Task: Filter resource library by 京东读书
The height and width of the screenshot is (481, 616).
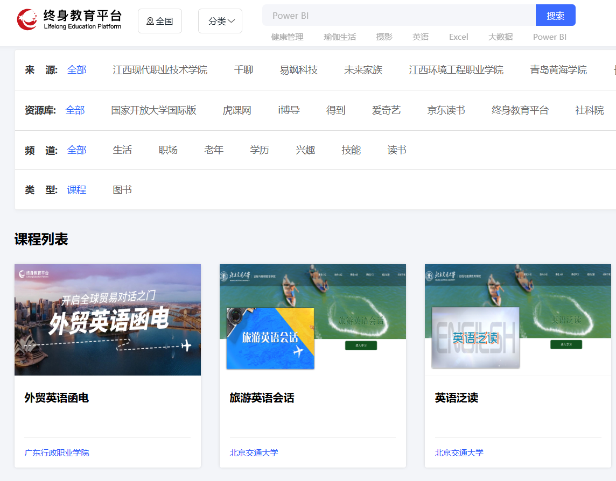Action: click(x=446, y=110)
